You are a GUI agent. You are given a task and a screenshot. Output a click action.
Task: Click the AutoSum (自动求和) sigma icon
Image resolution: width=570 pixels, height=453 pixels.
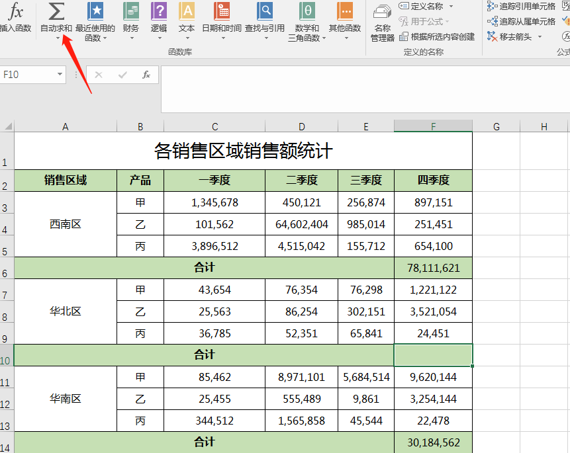pos(57,11)
